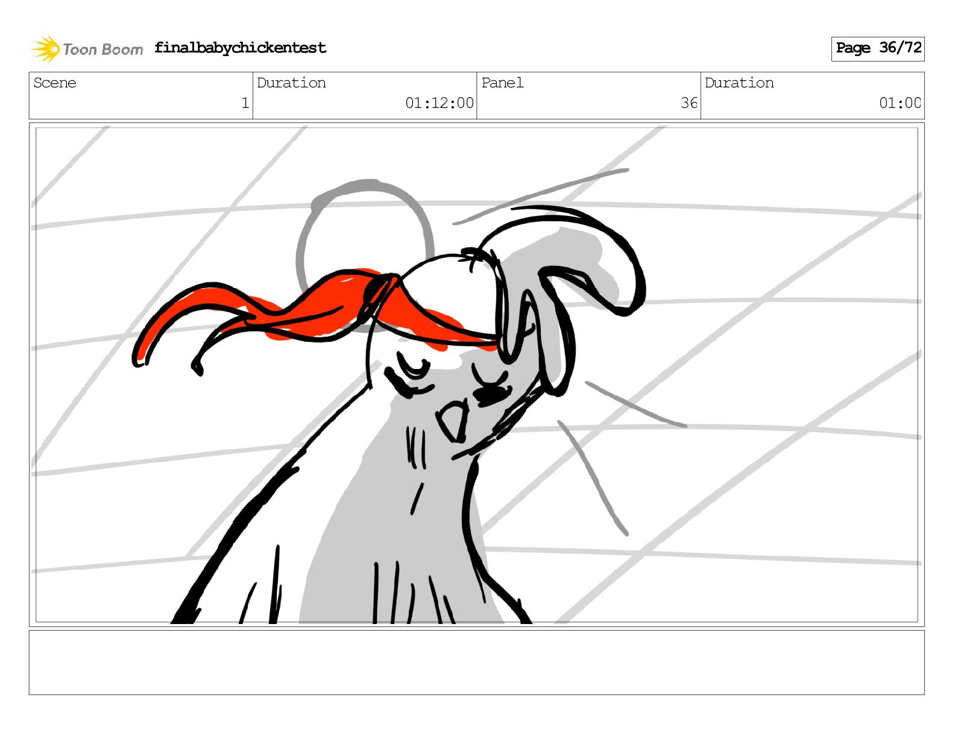The height and width of the screenshot is (738, 955).
Task: Click the Toon Boom logo
Action: [x=87, y=49]
